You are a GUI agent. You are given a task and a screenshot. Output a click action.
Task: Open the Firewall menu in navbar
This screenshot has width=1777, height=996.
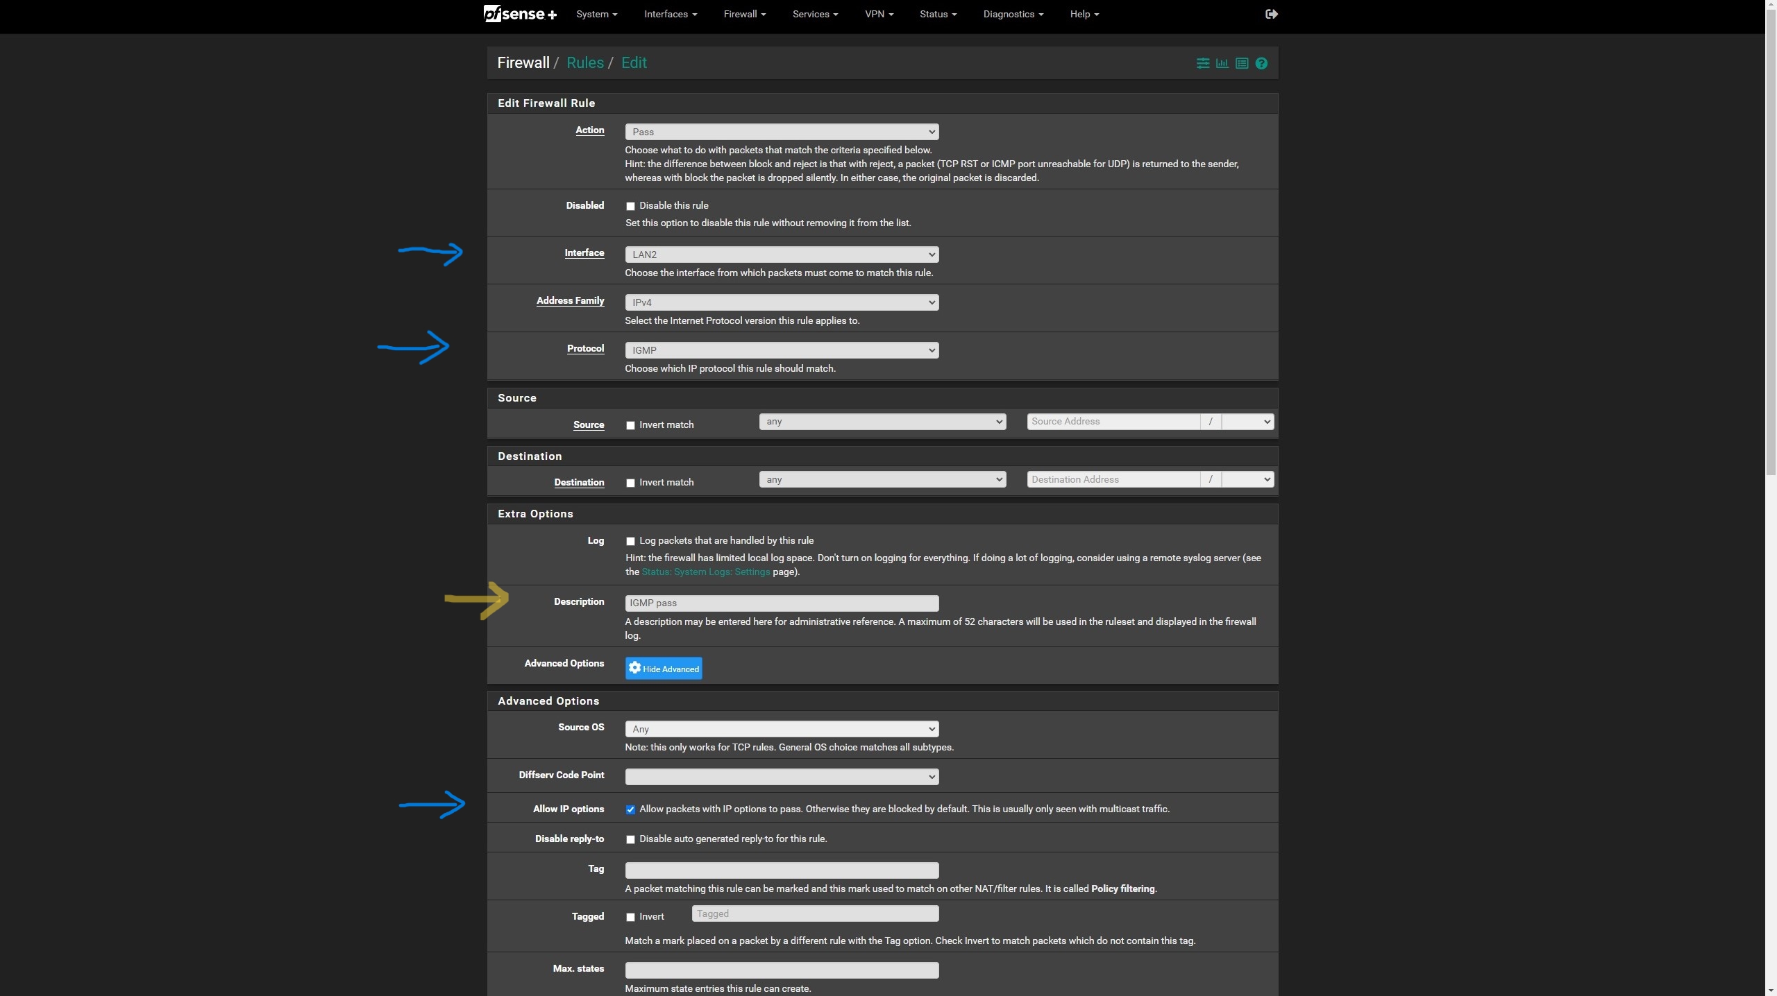tap(744, 14)
